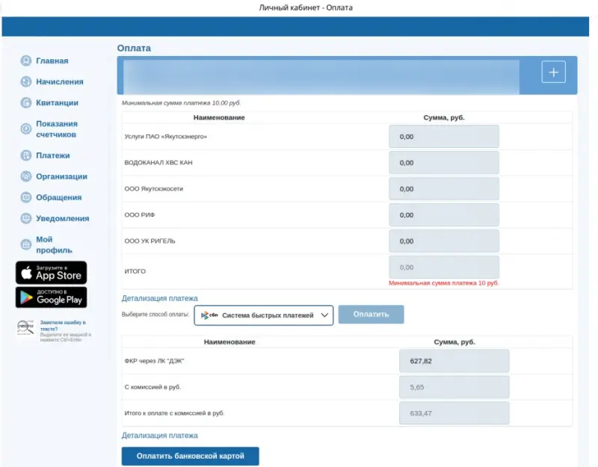Open Обращения menu entry
This screenshot has height=467, width=598.
point(59,197)
